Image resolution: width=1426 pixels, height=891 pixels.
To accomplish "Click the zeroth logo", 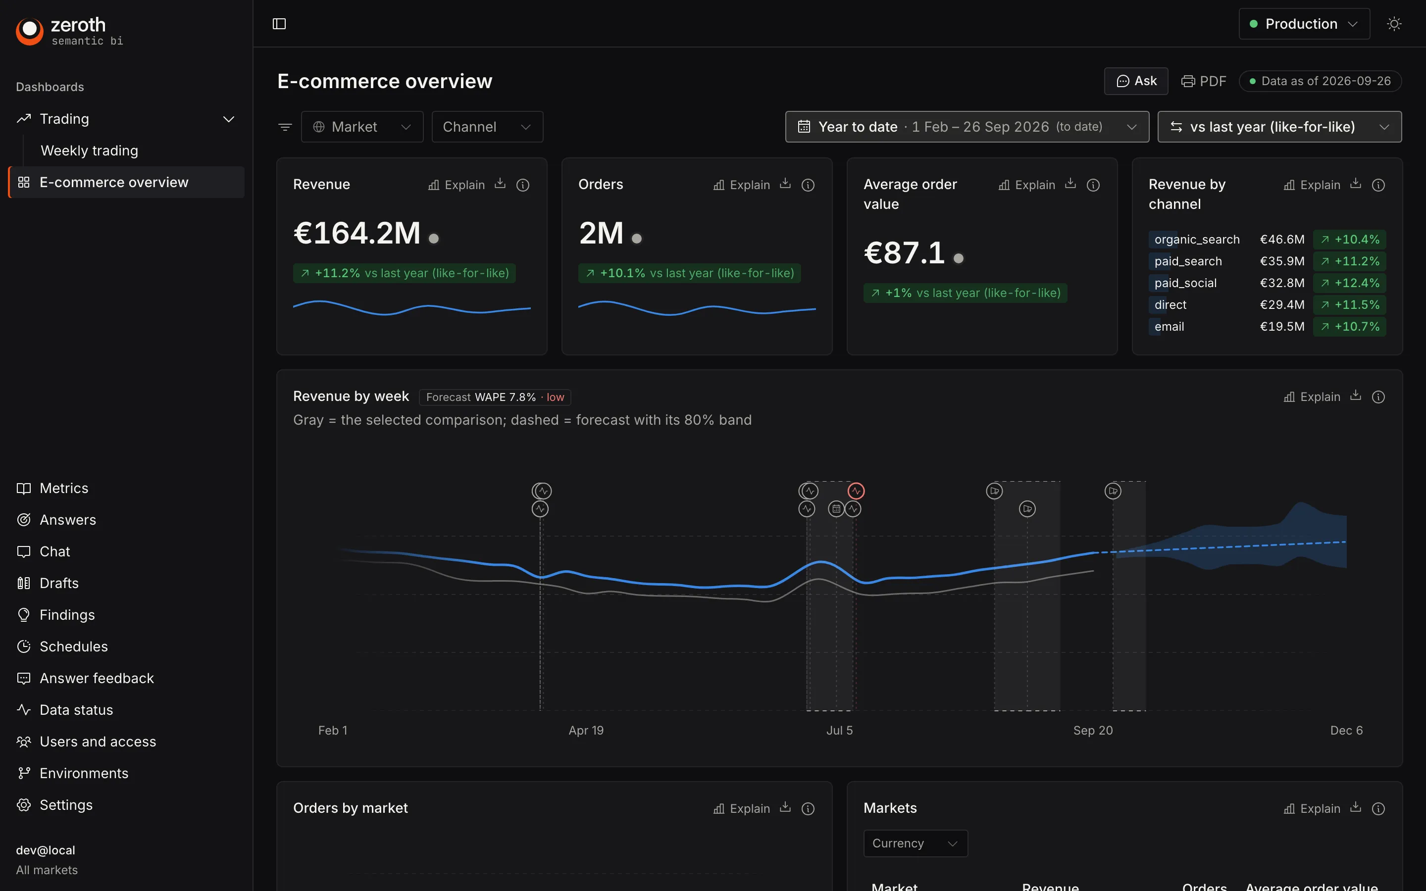I will (x=69, y=31).
